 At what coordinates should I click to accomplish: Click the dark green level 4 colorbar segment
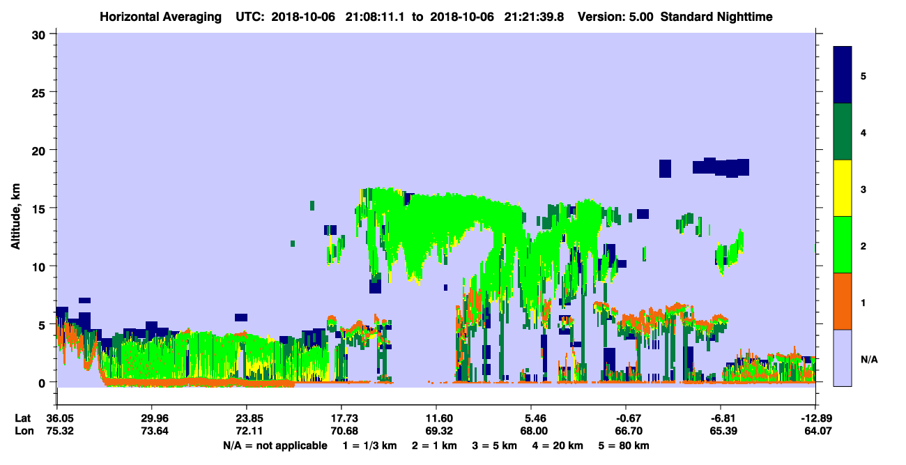tap(843, 132)
